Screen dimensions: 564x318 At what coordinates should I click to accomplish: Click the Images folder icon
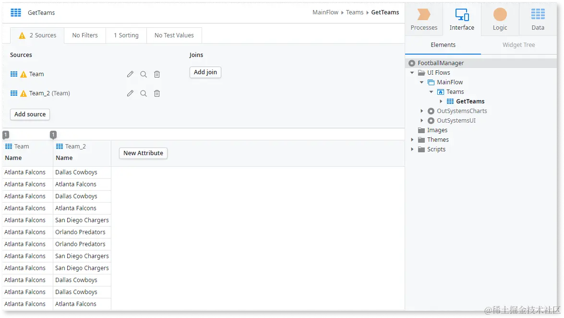pyautogui.click(x=421, y=130)
